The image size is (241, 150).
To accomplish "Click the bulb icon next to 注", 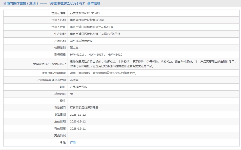I will coord(61,142).
